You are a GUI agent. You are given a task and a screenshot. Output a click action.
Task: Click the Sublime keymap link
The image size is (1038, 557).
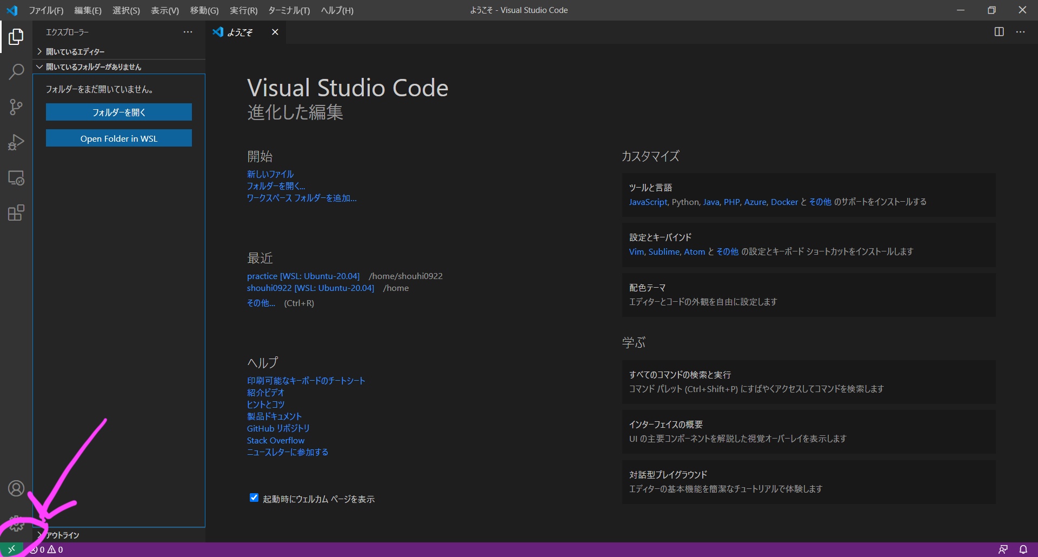tap(664, 251)
